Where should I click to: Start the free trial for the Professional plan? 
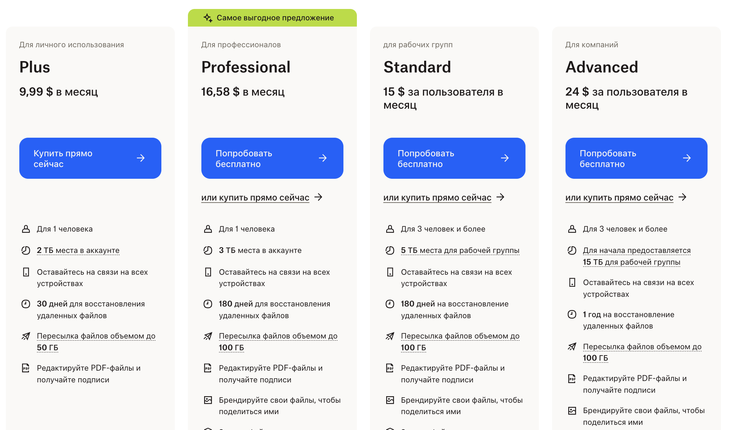272,158
